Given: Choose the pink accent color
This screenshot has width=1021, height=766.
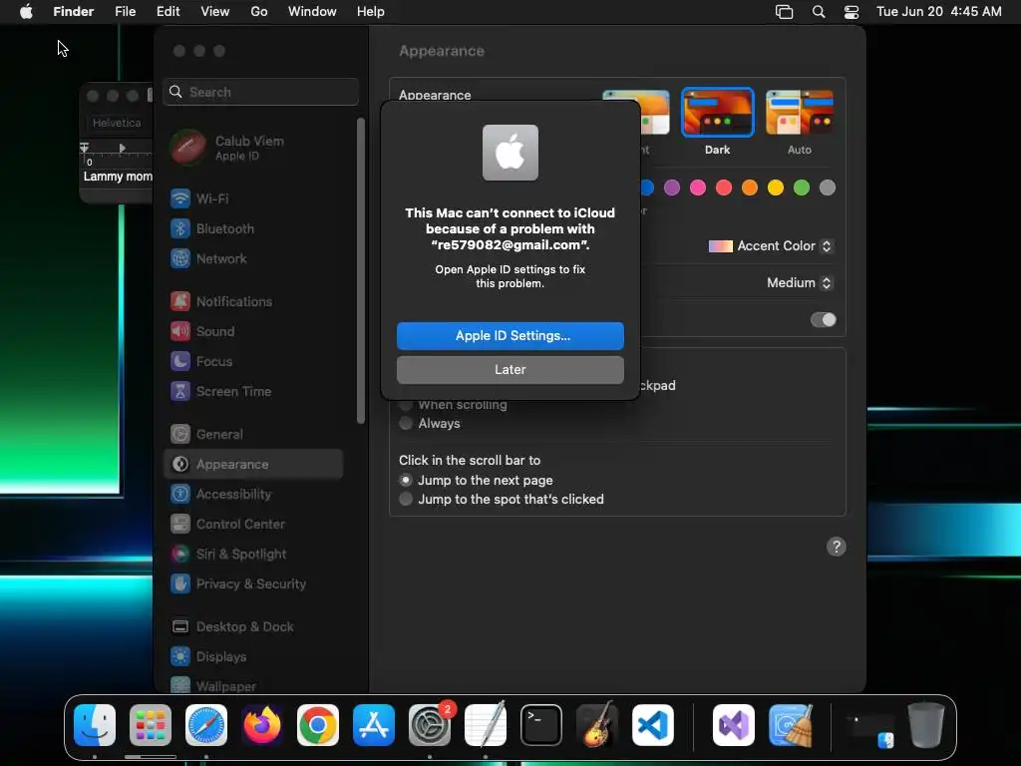Looking at the screenshot, I should (698, 189).
